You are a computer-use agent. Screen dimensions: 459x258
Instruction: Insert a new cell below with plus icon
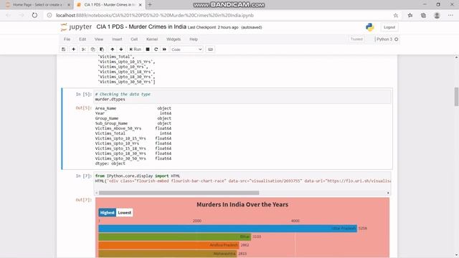(73, 49)
